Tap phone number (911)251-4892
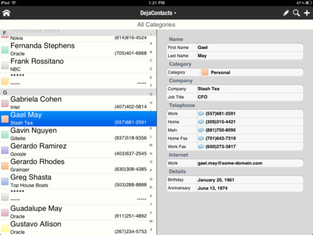Image resolution: width=313 pixels, height=235 pixels. [x=130, y=216]
